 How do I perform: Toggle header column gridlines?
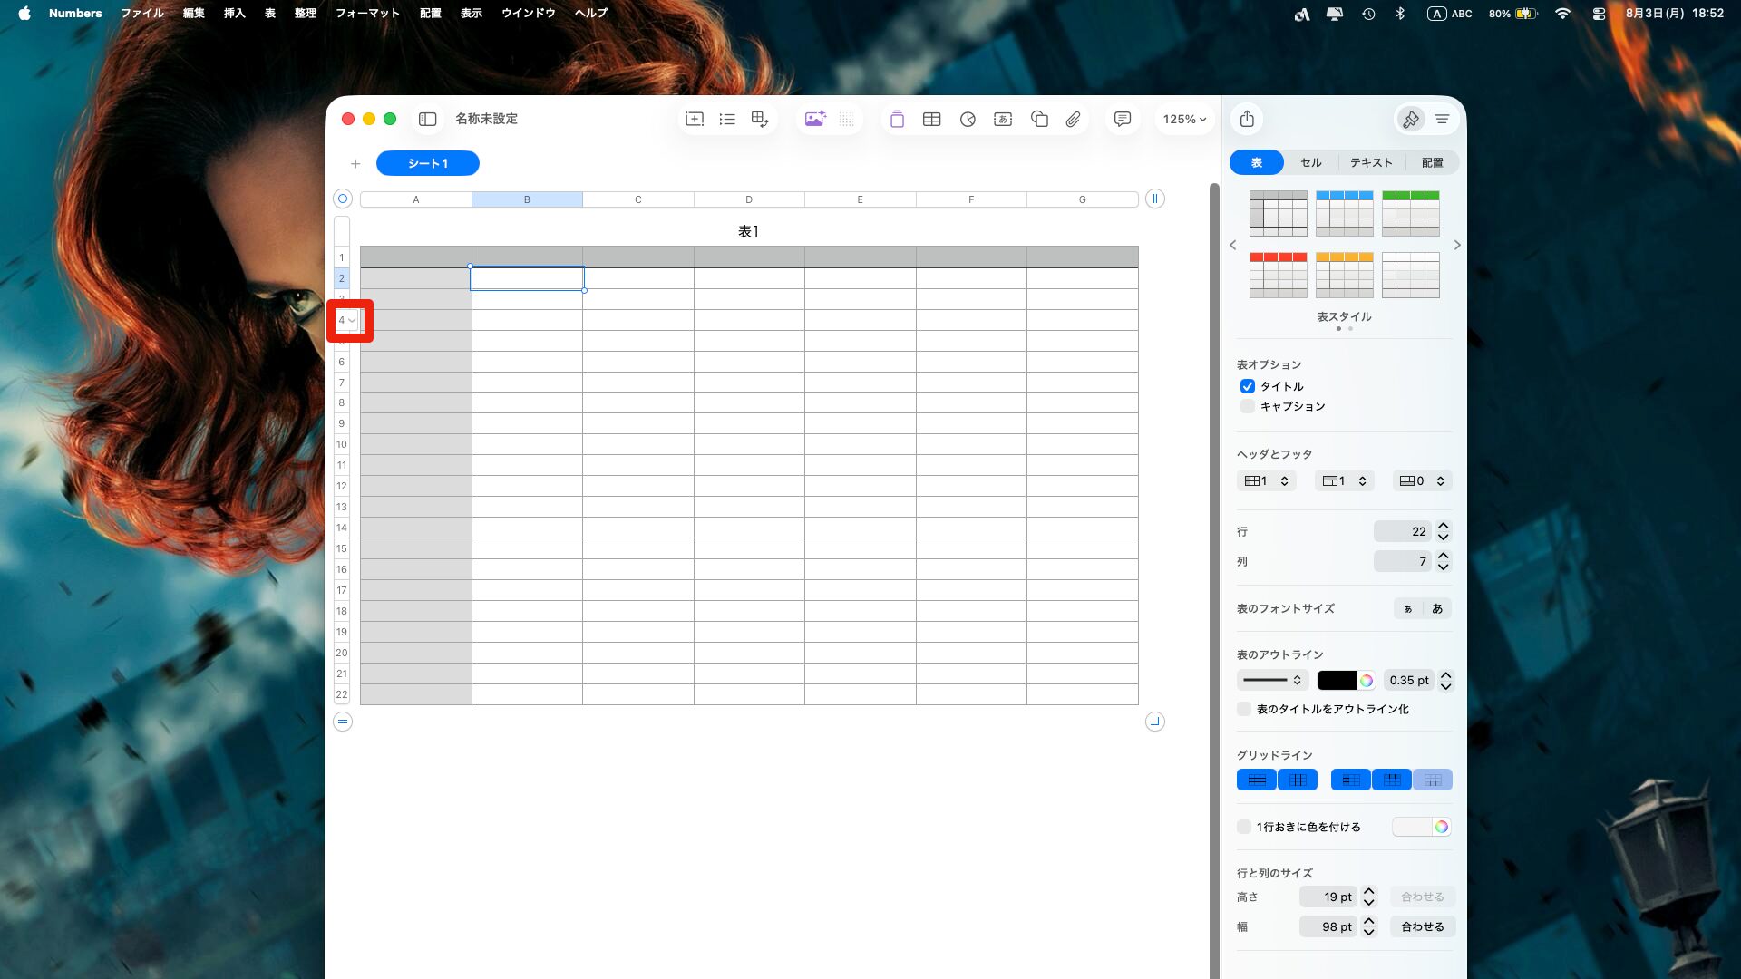click(1351, 780)
